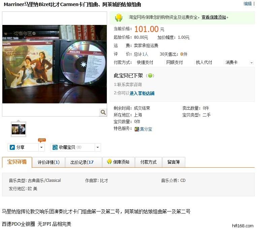Click the green question mark help icon
257x231 pixels.
pyautogui.click(x=150, y=75)
